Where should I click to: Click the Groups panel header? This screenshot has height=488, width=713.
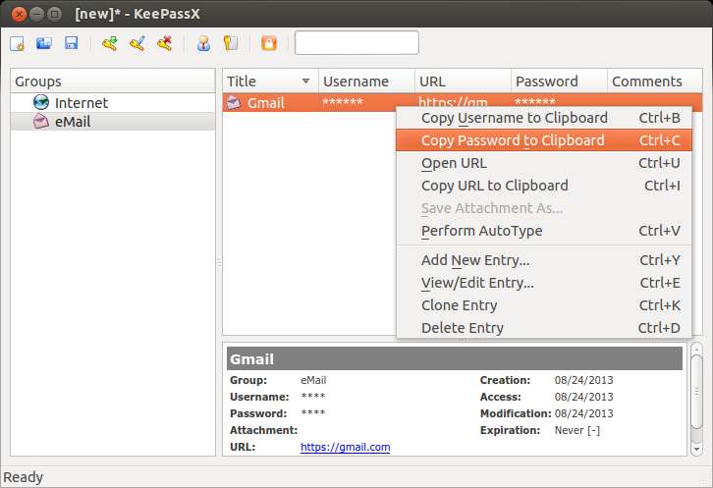tap(112, 81)
